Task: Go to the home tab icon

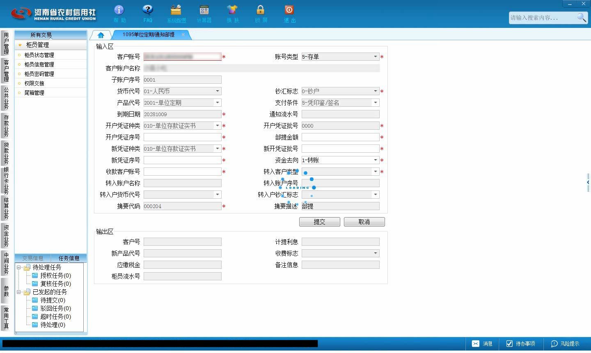Action: tap(101, 35)
